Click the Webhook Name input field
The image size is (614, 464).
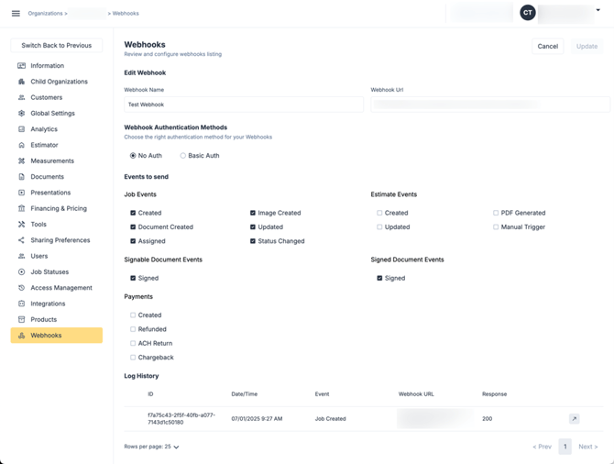[244, 105]
